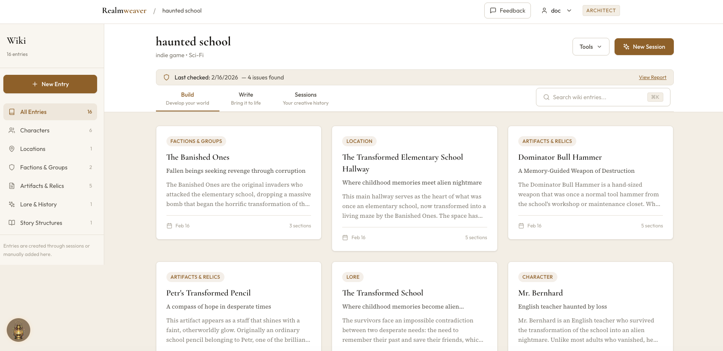Expand the doc user account menu
The width and height of the screenshot is (723, 351).
point(557,11)
